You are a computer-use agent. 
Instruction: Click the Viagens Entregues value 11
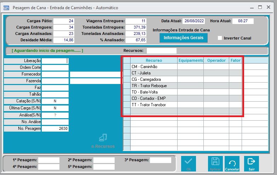click(x=136, y=21)
